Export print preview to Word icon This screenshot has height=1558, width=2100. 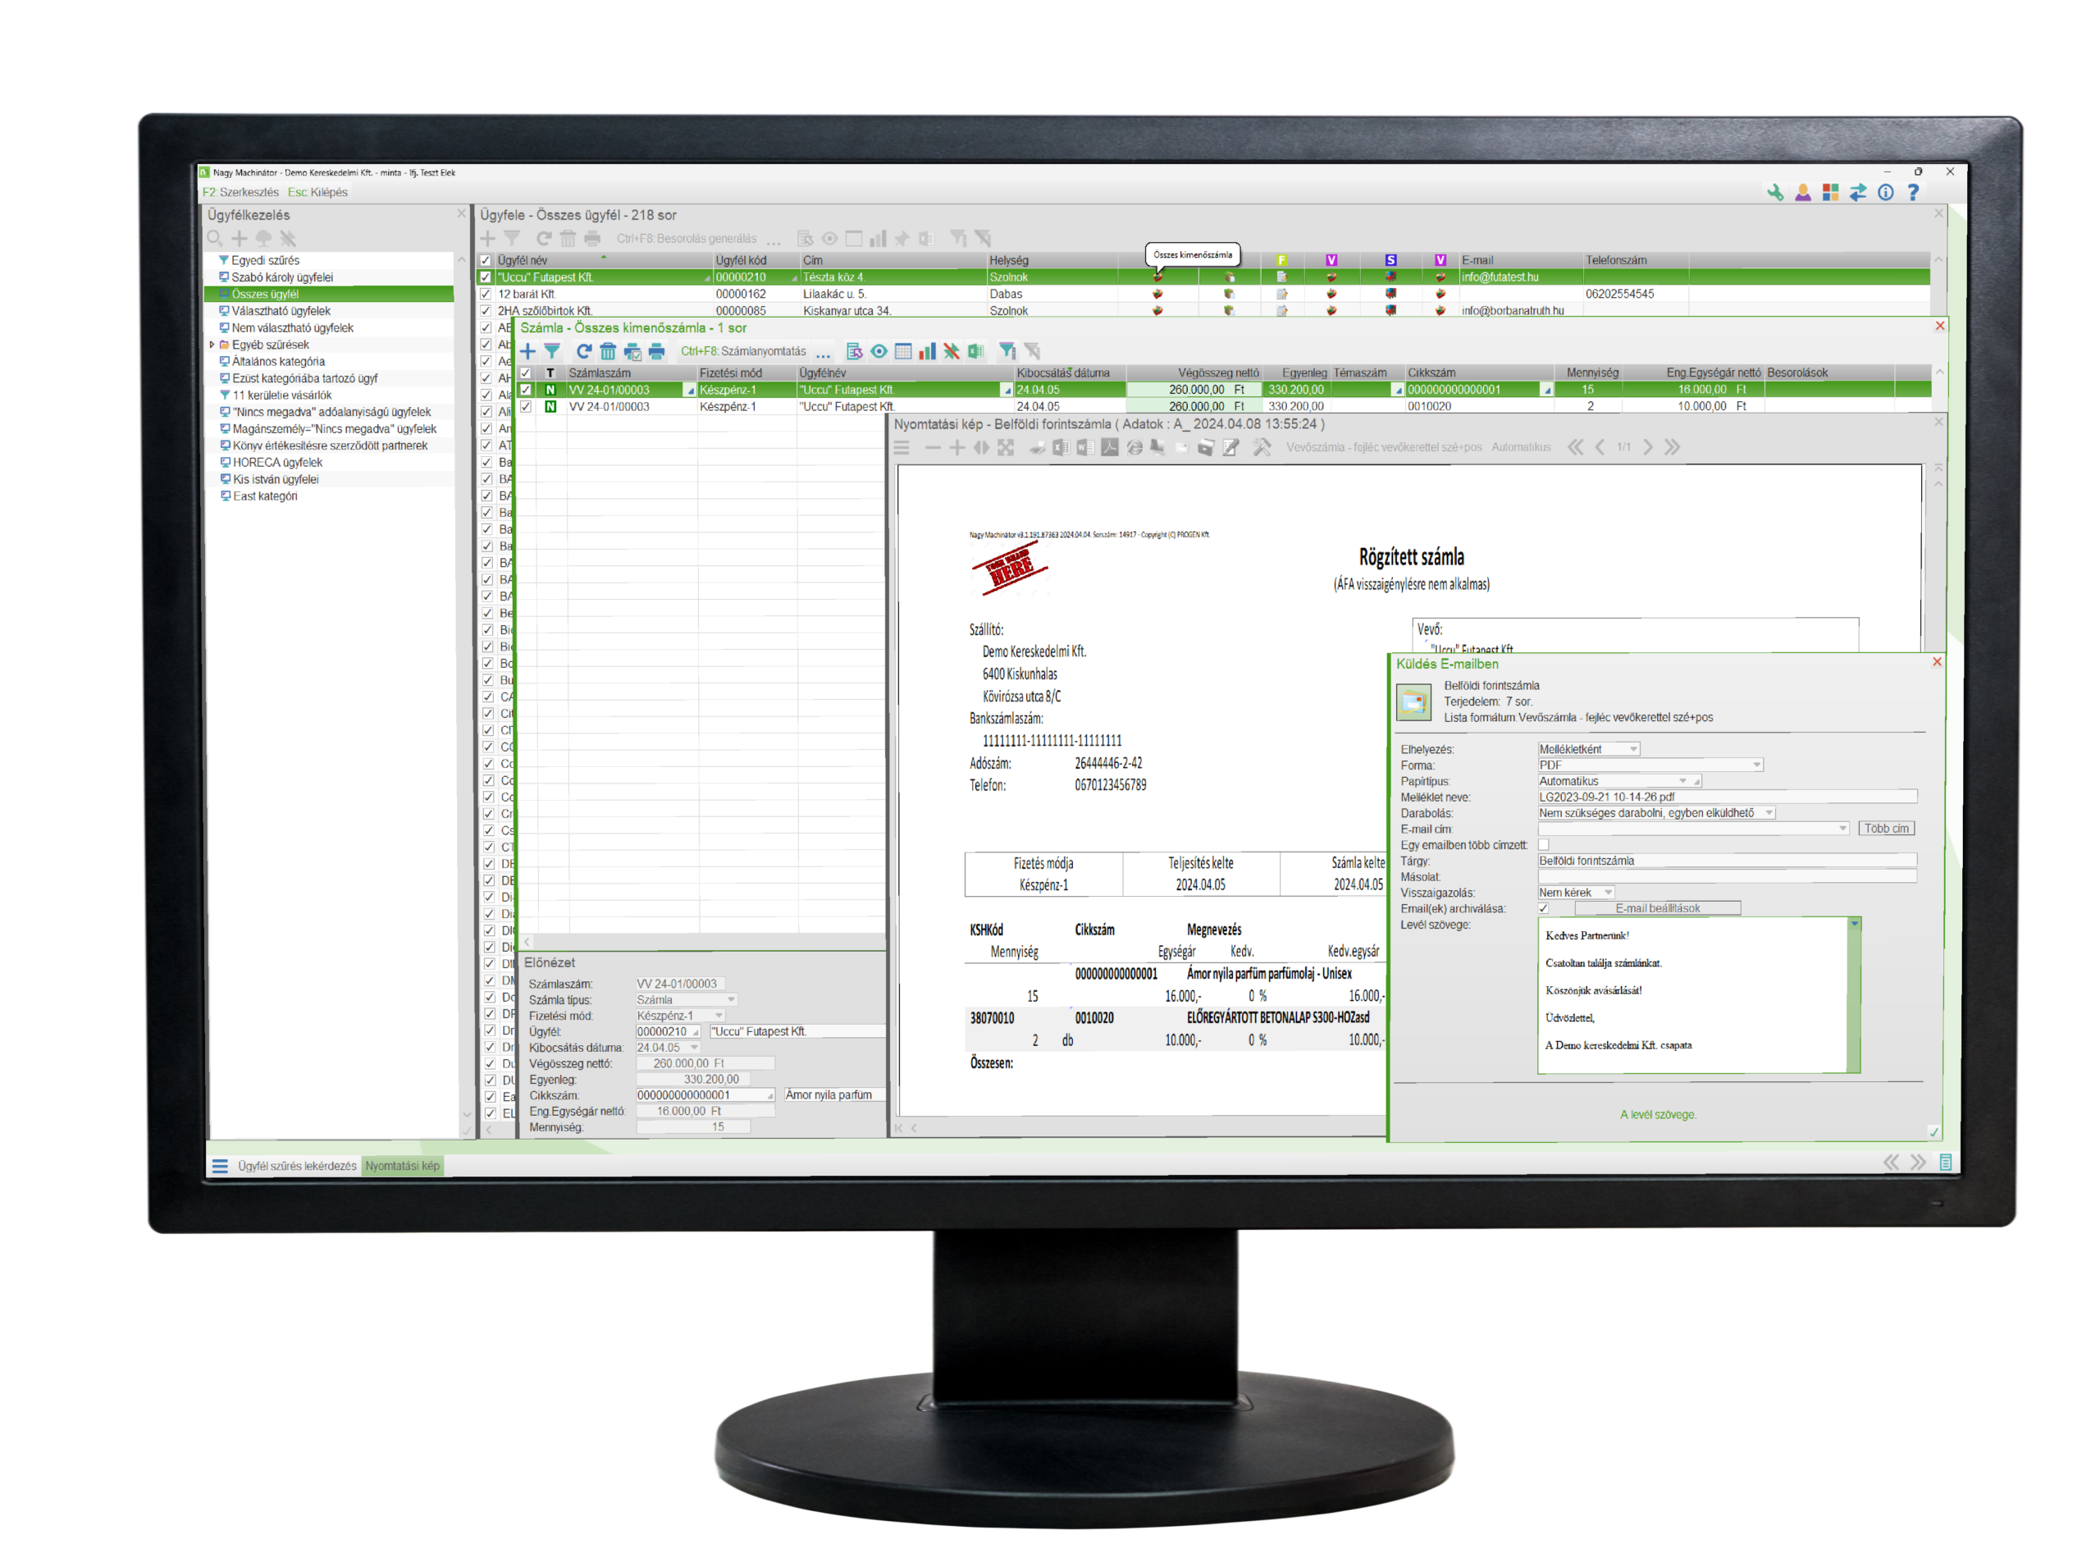click(x=1085, y=448)
